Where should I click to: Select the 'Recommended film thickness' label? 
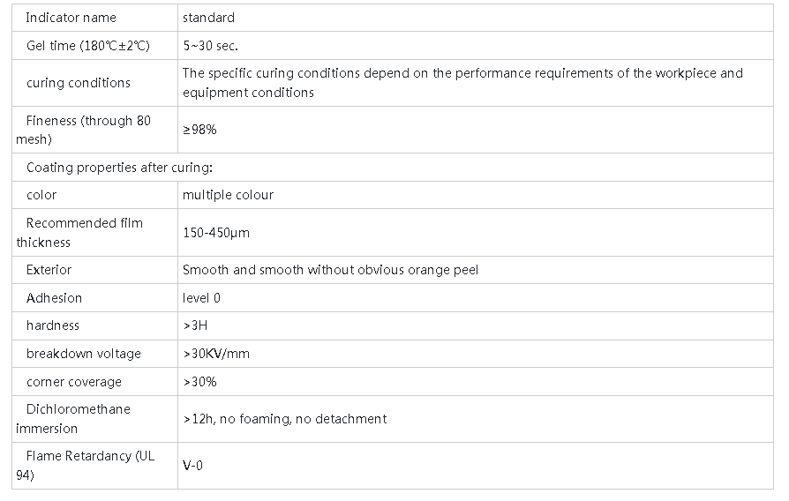tap(84, 232)
